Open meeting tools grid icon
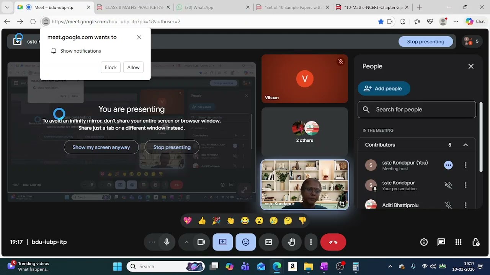The height and width of the screenshot is (275, 490). (458, 242)
